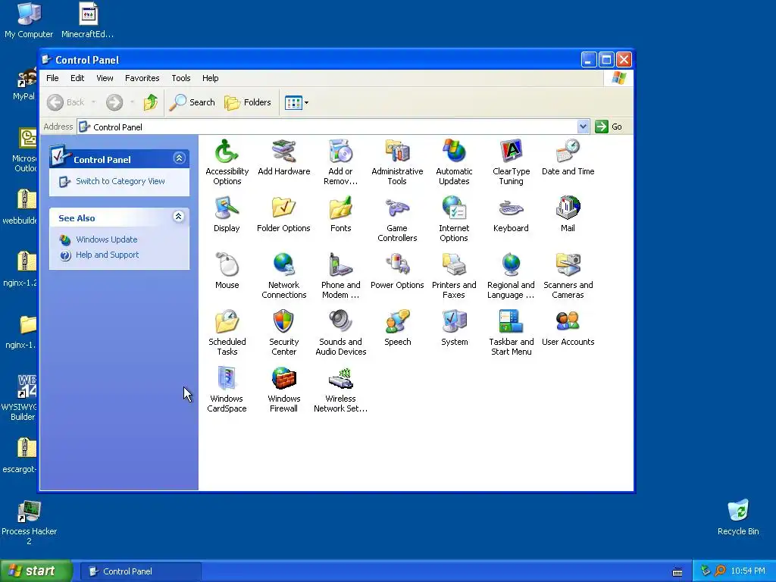Click Help and Support link

[108, 255]
